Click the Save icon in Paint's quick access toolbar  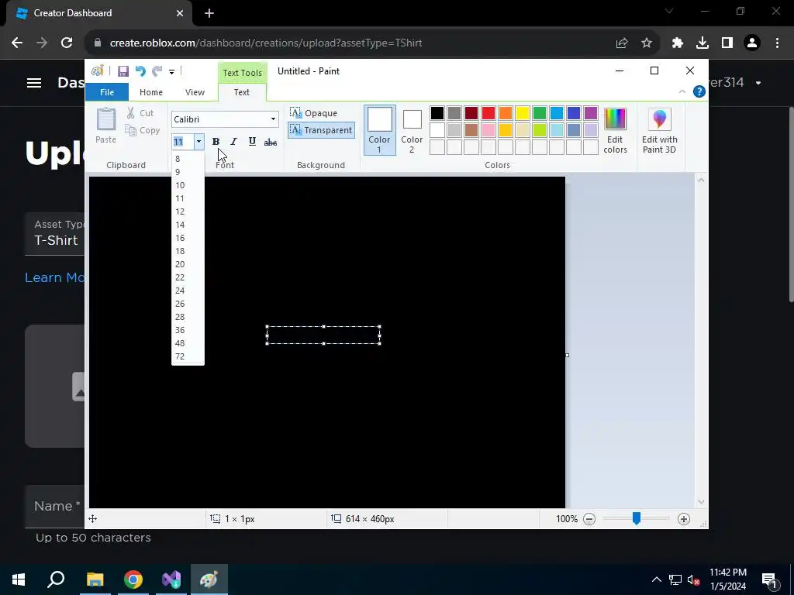(x=123, y=71)
